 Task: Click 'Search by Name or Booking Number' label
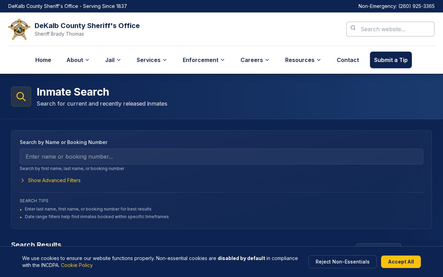click(x=64, y=142)
